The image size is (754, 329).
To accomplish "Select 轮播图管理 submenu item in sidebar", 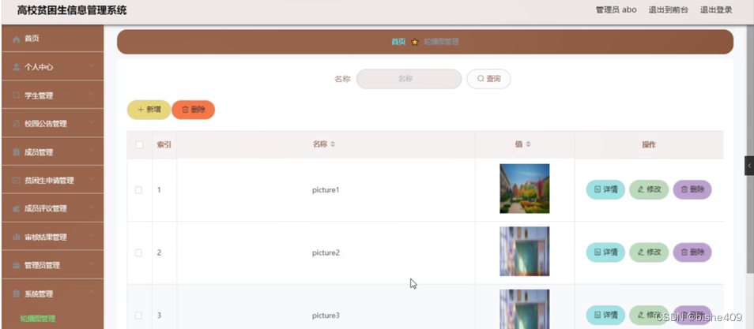I will pos(37,319).
